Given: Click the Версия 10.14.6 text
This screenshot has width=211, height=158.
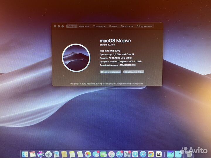Looking at the screenshot, I should pos(107,45).
